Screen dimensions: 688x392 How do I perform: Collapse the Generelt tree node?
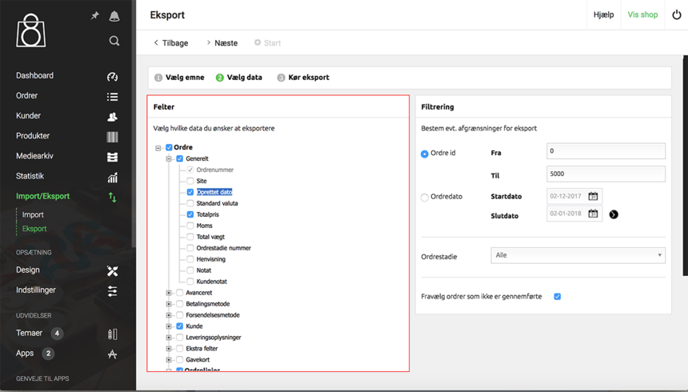click(169, 158)
